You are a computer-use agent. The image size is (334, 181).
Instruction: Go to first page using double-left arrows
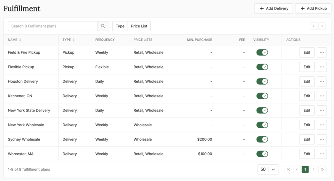pyautogui.click(x=288, y=170)
